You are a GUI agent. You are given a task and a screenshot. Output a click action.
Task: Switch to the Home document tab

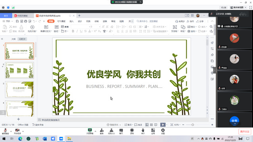click(x=6, y=16)
